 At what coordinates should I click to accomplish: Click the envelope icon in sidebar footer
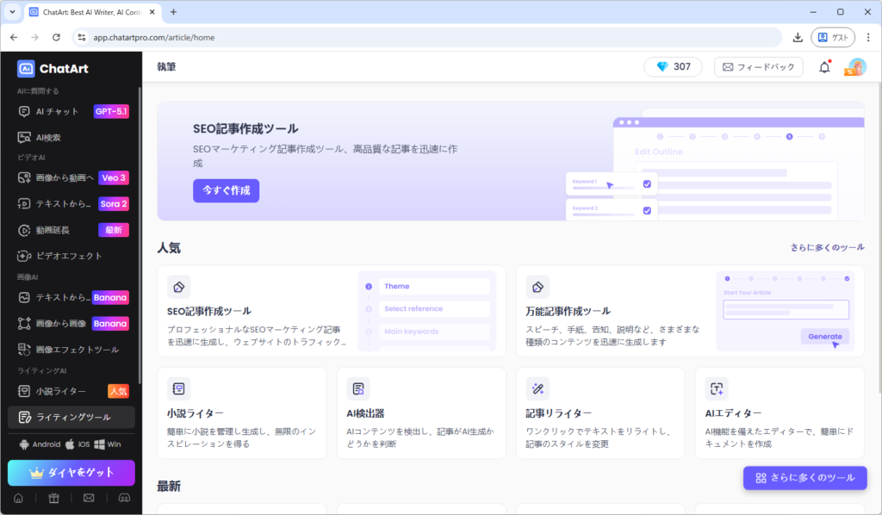click(x=89, y=498)
